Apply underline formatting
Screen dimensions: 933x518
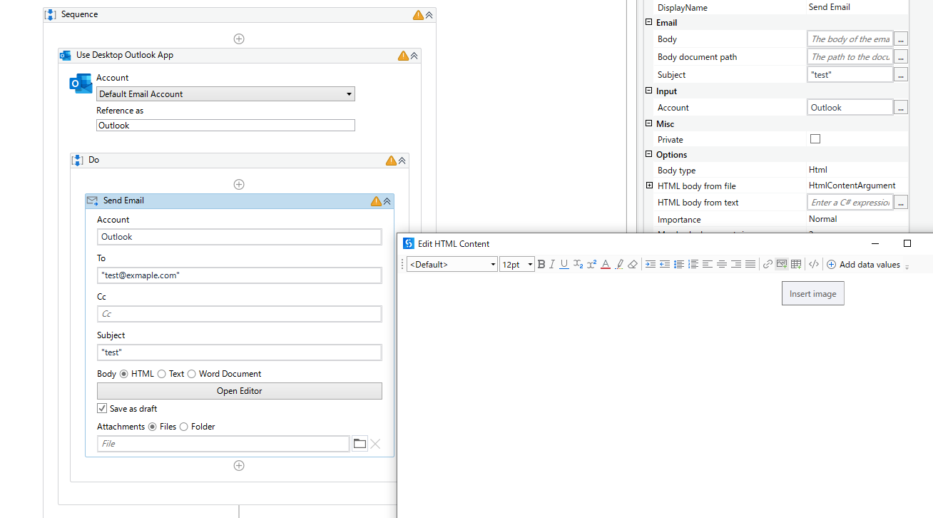tap(564, 264)
